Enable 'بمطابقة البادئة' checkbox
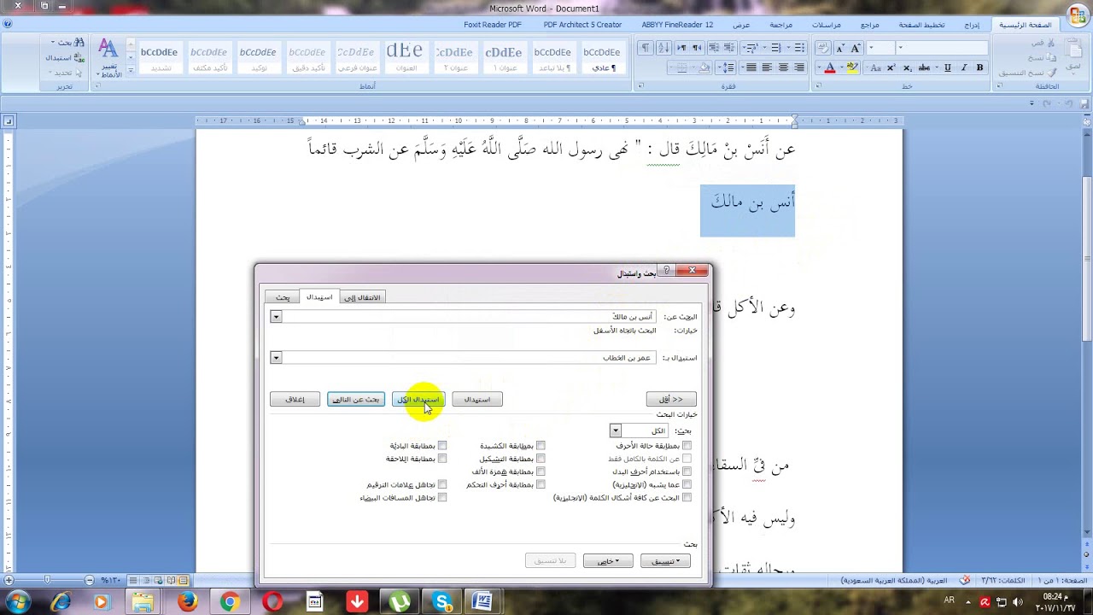This screenshot has width=1093, height=615. pyautogui.click(x=442, y=446)
